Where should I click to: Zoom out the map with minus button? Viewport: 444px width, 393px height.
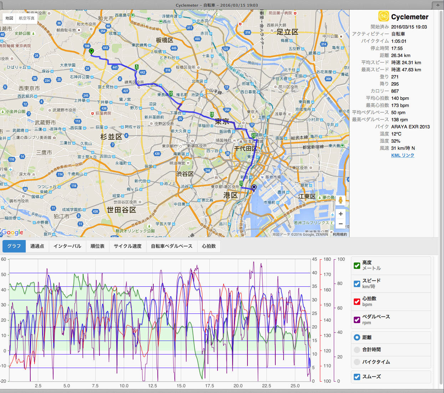341,224
